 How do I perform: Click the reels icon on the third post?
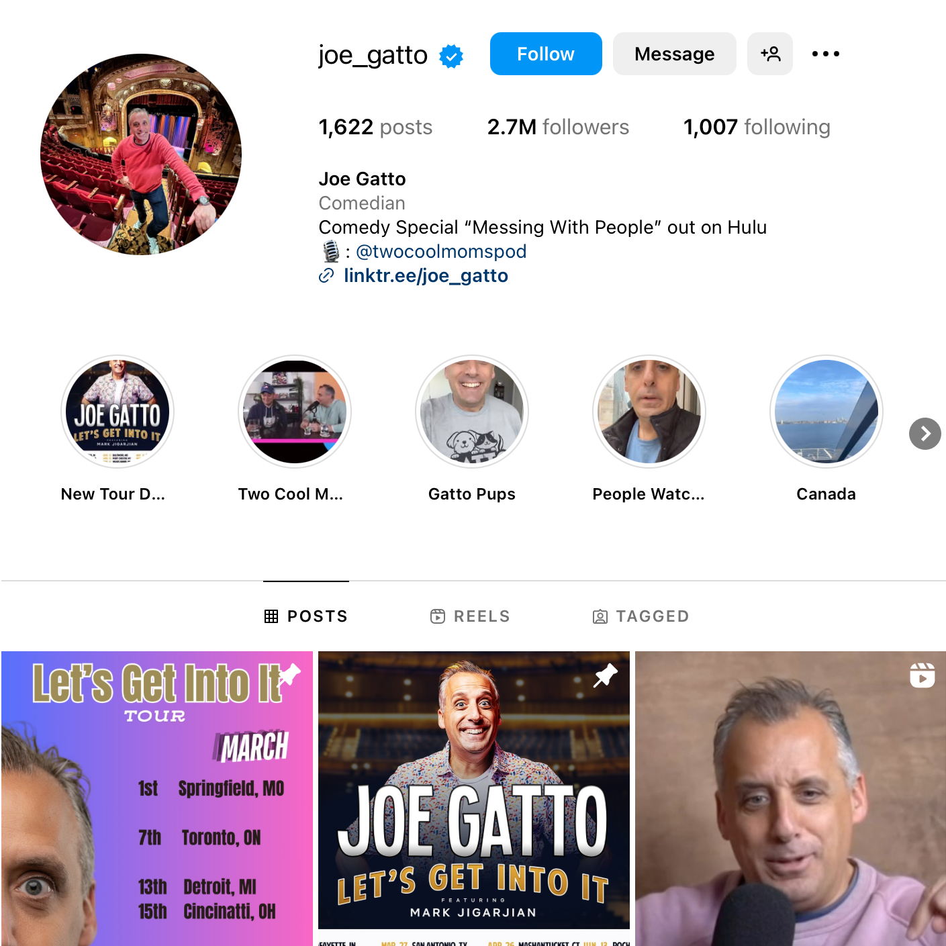pyautogui.click(x=923, y=675)
